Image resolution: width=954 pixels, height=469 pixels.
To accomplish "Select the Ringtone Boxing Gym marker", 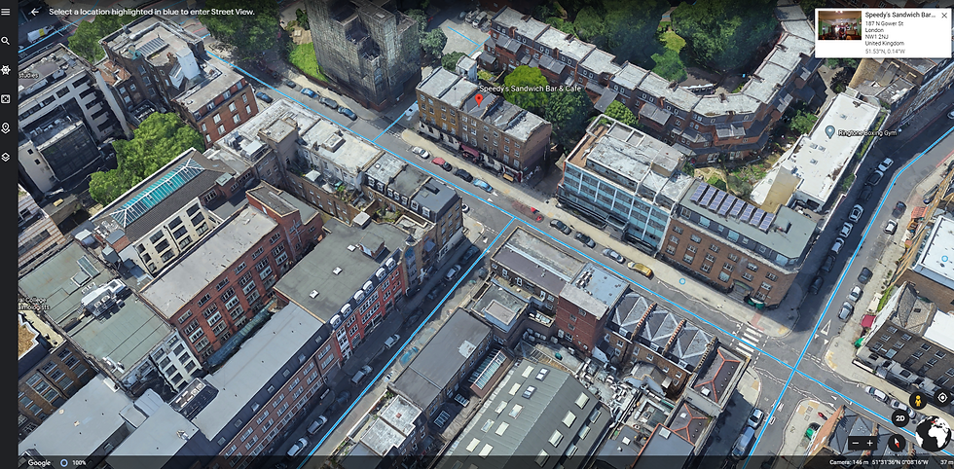I will click(x=829, y=130).
